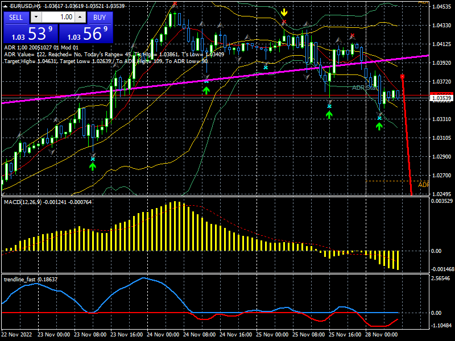The width and height of the screenshot is (455, 341).
Task: Click the rightmost cyan X marker
Action: [379, 118]
